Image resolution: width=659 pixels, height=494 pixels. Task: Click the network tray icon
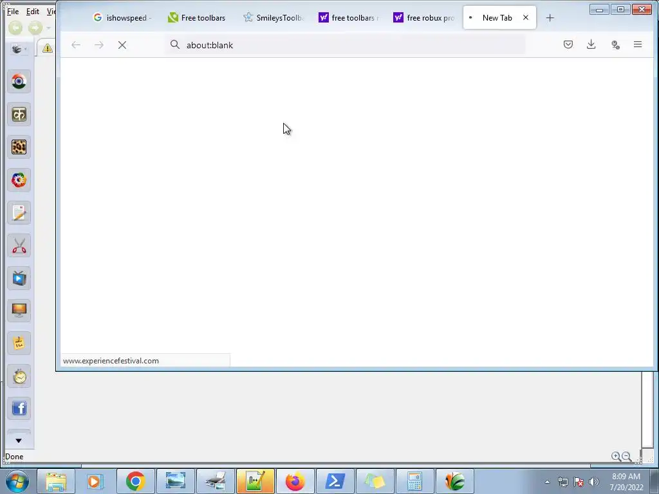562,482
